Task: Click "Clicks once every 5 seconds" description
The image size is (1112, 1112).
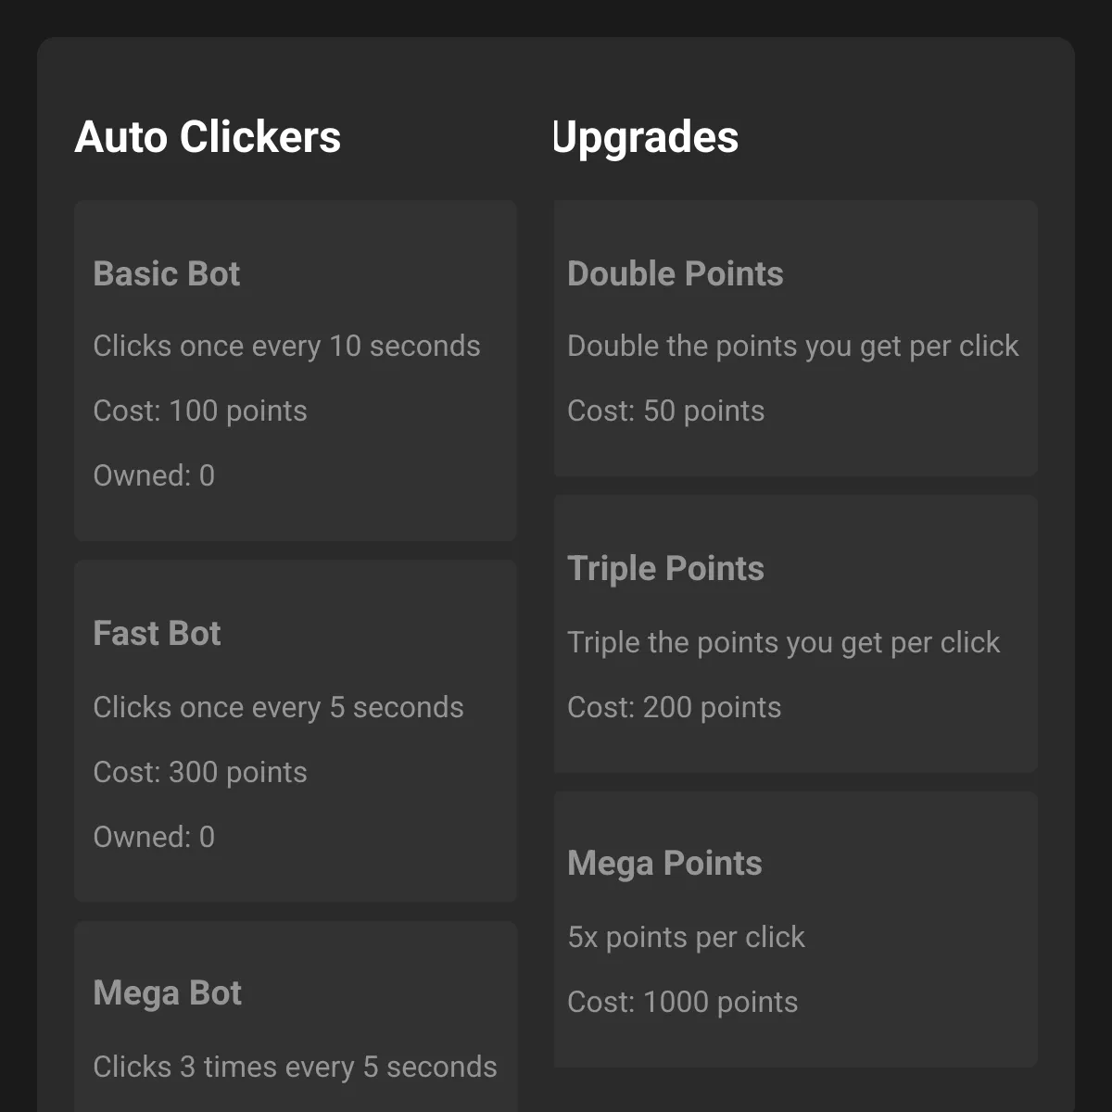Action: click(x=278, y=707)
